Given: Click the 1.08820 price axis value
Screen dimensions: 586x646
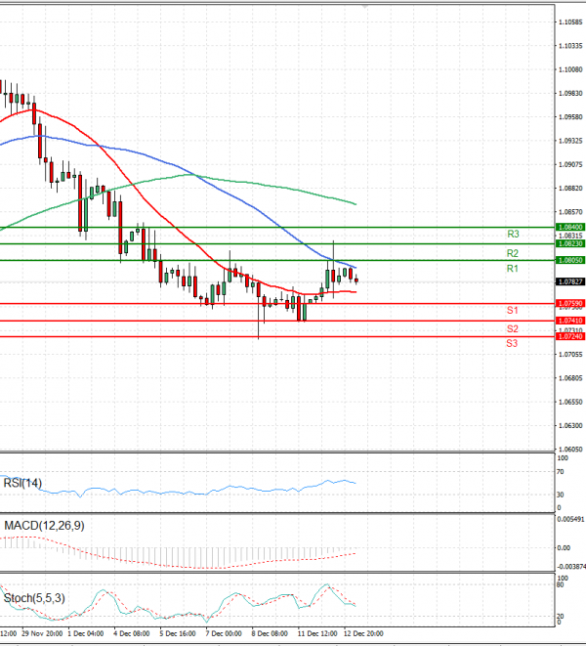Looking at the screenshot, I should (x=570, y=189).
